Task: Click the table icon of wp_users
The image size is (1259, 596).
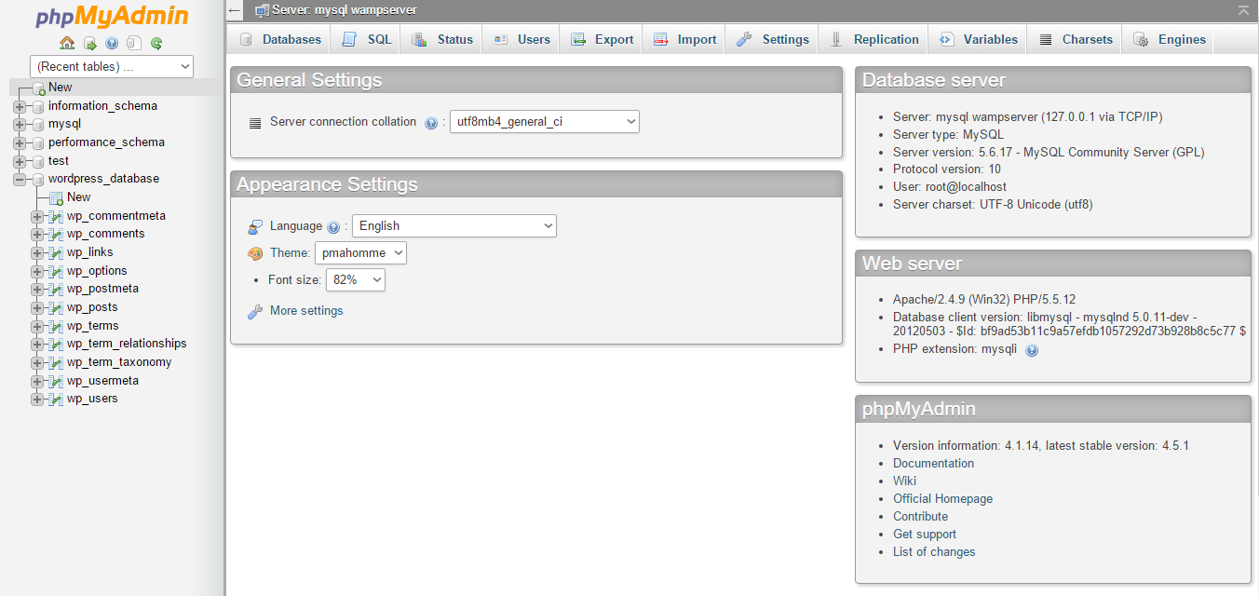Action: (x=56, y=400)
